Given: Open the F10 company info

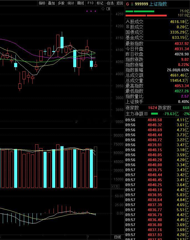Looking at the screenshot, I should [x=90, y=3].
